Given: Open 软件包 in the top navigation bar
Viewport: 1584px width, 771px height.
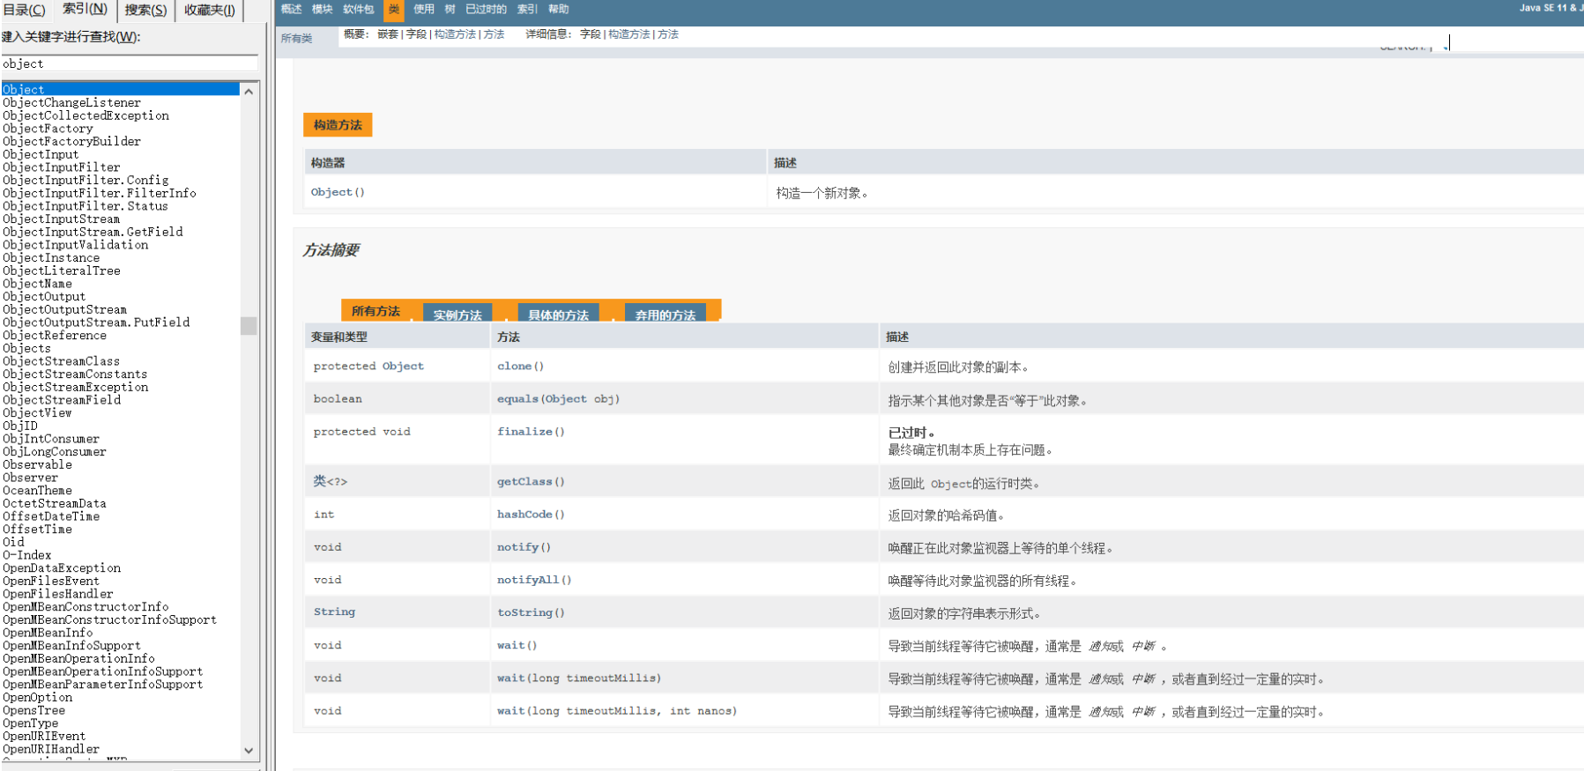Looking at the screenshot, I should click(359, 9).
